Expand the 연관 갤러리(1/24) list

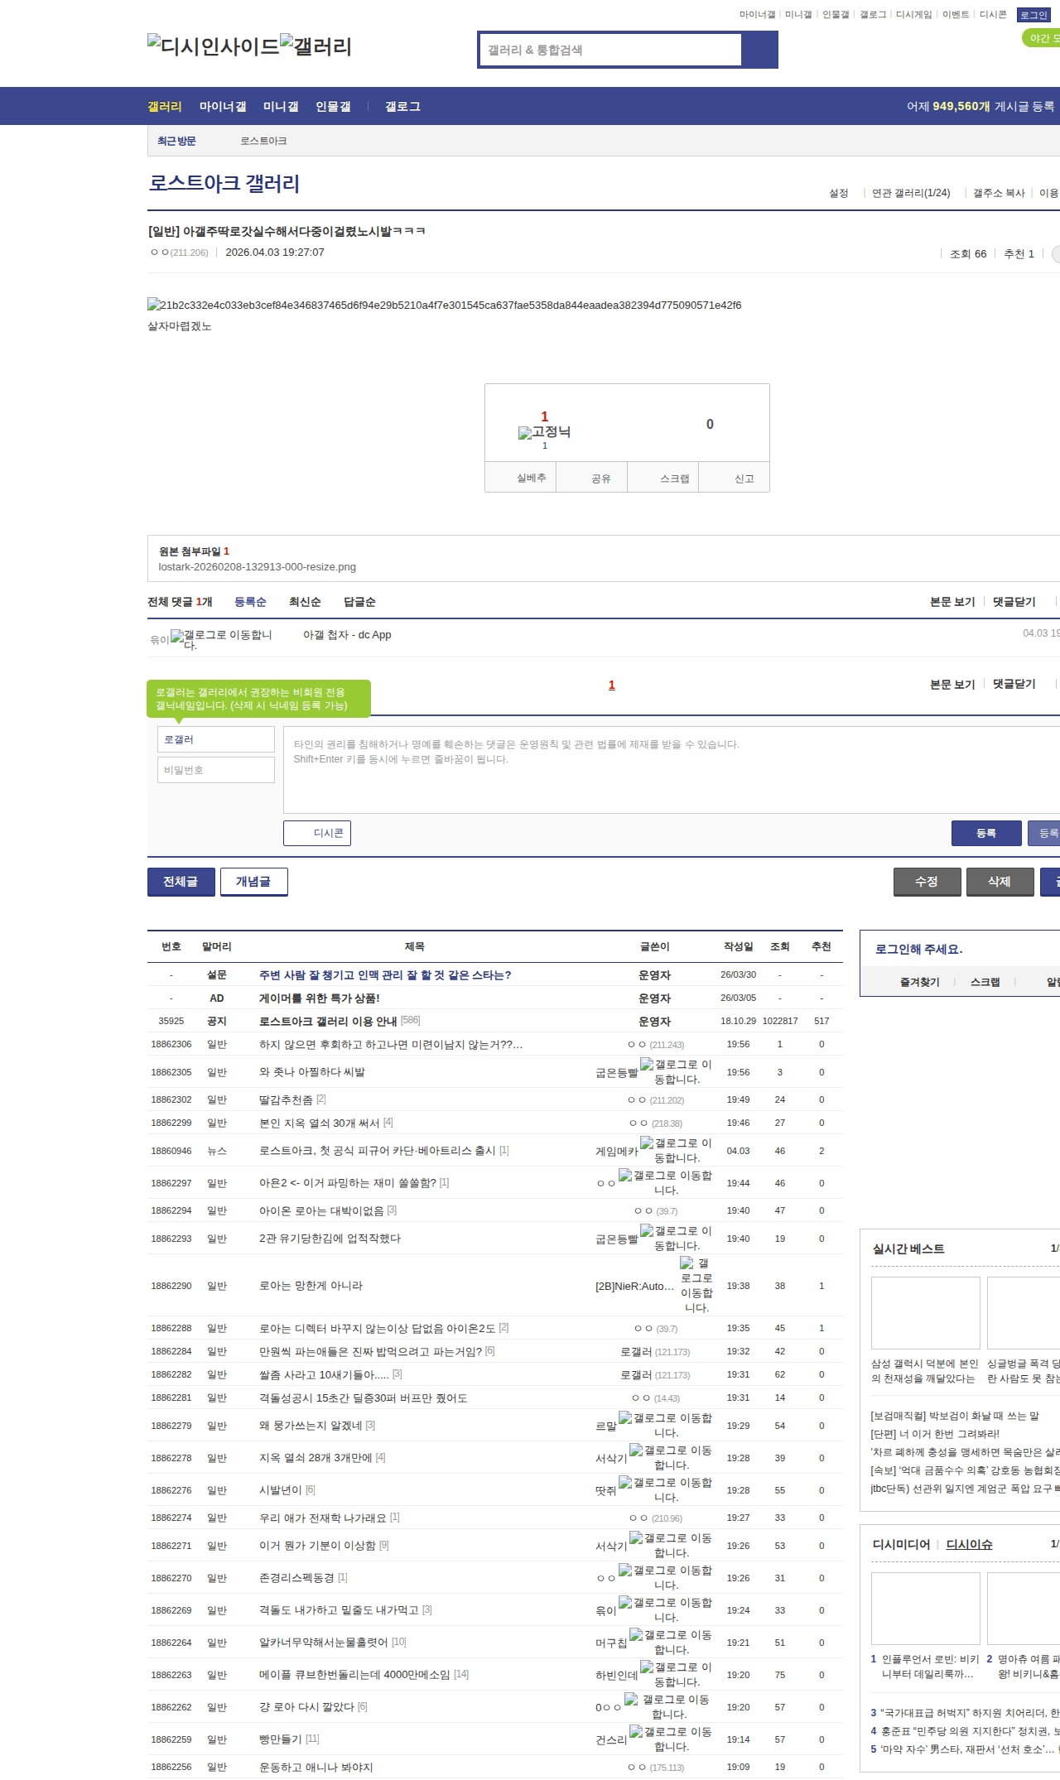click(910, 193)
